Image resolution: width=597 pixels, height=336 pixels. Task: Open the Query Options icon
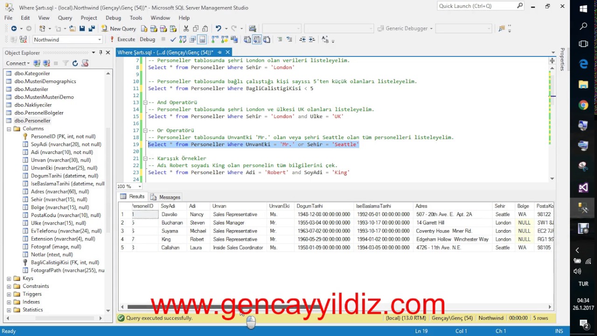[x=192, y=40]
